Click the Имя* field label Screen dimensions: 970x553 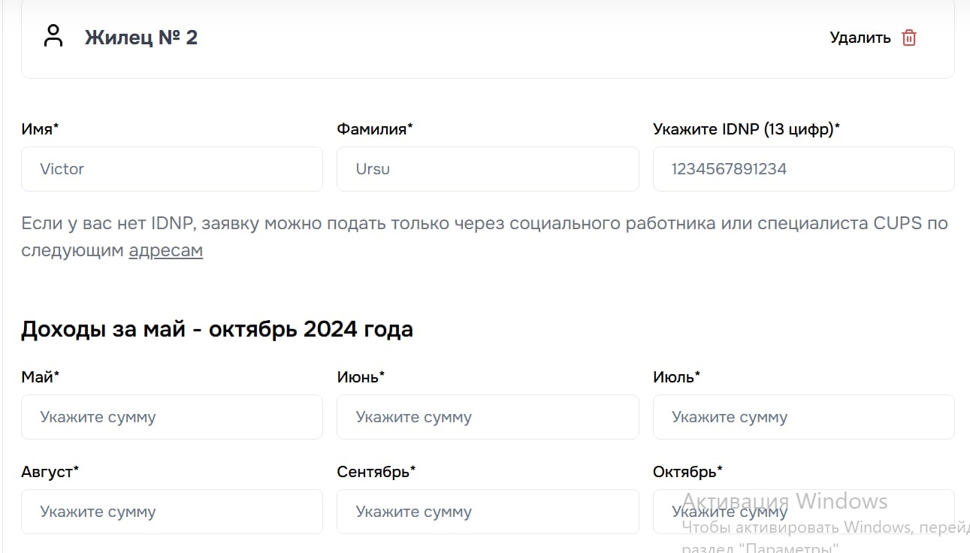tap(40, 129)
